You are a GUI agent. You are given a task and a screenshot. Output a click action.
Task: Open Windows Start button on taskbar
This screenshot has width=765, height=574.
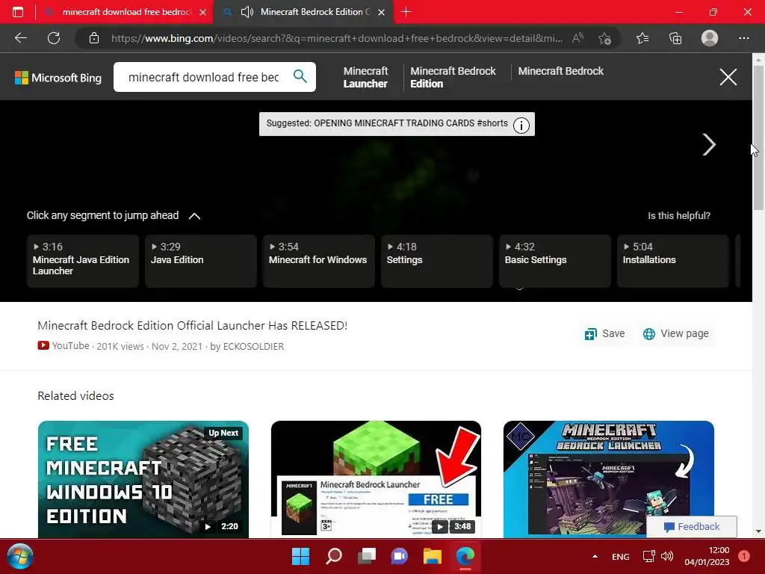click(300, 556)
